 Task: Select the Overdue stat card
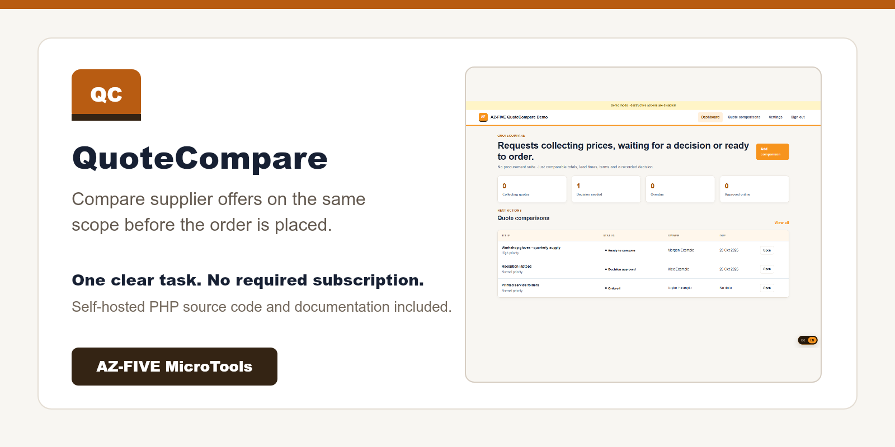tap(680, 189)
